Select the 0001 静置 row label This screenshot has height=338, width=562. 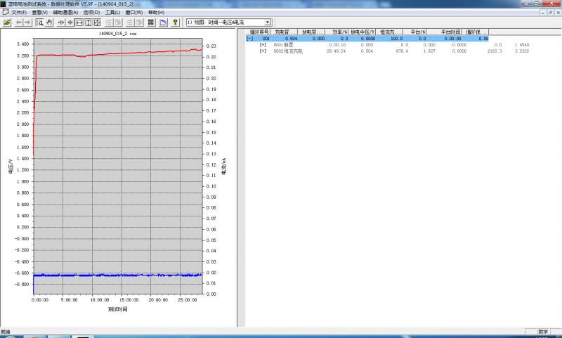(x=283, y=45)
